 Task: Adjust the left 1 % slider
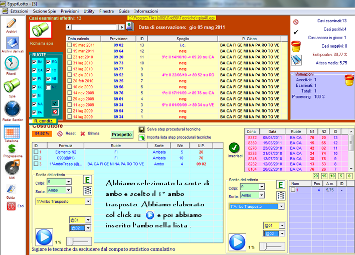coord(79,241)
